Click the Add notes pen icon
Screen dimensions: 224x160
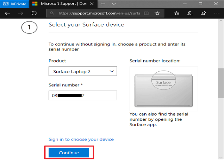point(190,13)
